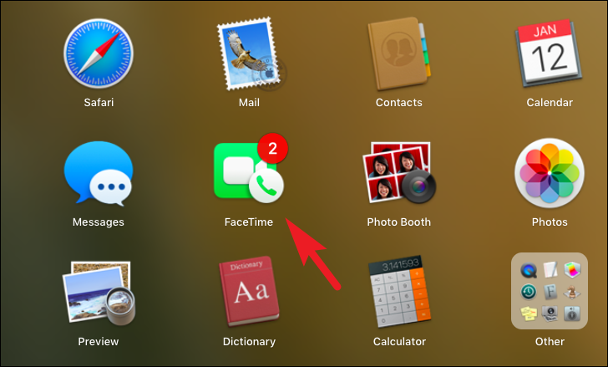Image resolution: width=608 pixels, height=367 pixels.
Task: Launch Preview using the loupe icon
Action: tap(99, 293)
